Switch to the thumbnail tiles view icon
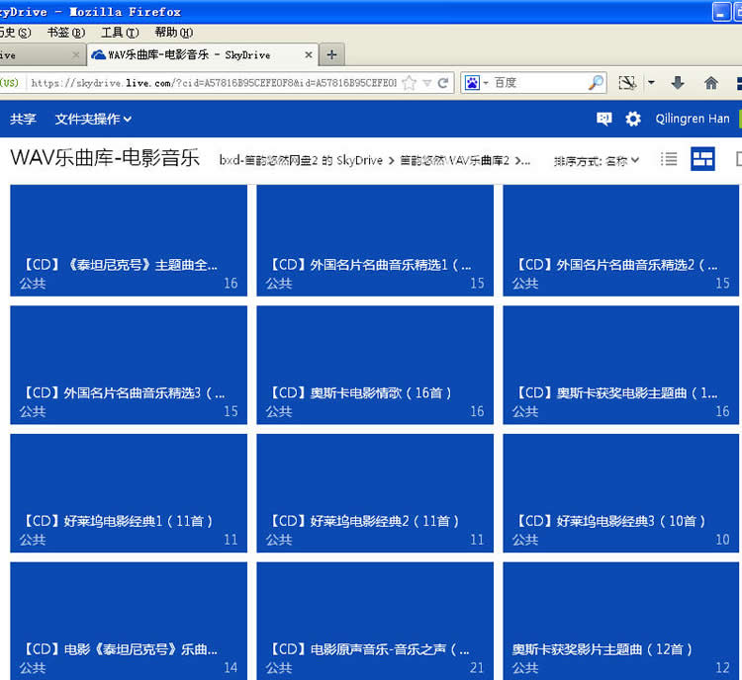The width and height of the screenshot is (742, 680). click(702, 159)
